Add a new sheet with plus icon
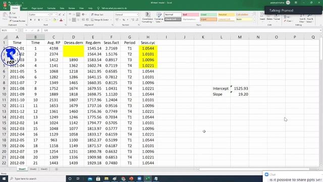323x182 pixels. coord(56,169)
